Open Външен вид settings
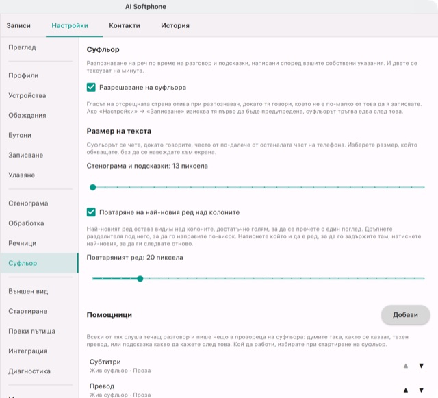Image resolution: width=438 pixels, height=398 pixels. point(39,291)
